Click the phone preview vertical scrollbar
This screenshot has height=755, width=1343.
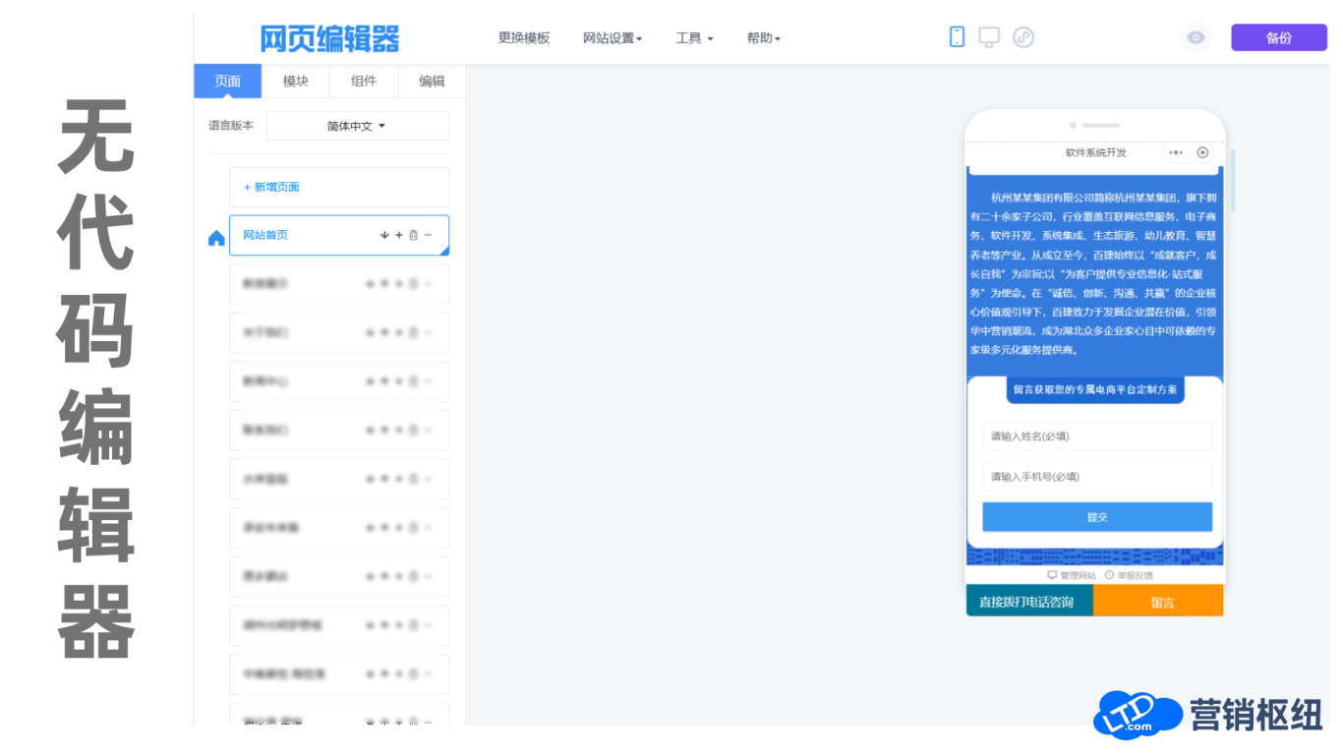(x=1232, y=182)
